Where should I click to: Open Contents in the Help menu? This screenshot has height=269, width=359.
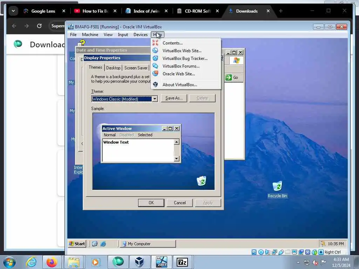click(x=186, y=43)
